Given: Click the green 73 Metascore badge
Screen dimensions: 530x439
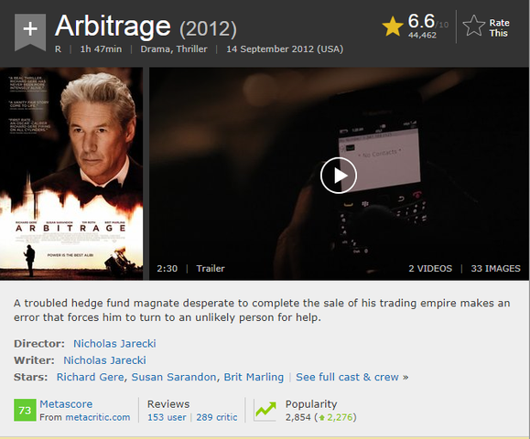Looking at the screenshot, I should (x=25, y=410).
